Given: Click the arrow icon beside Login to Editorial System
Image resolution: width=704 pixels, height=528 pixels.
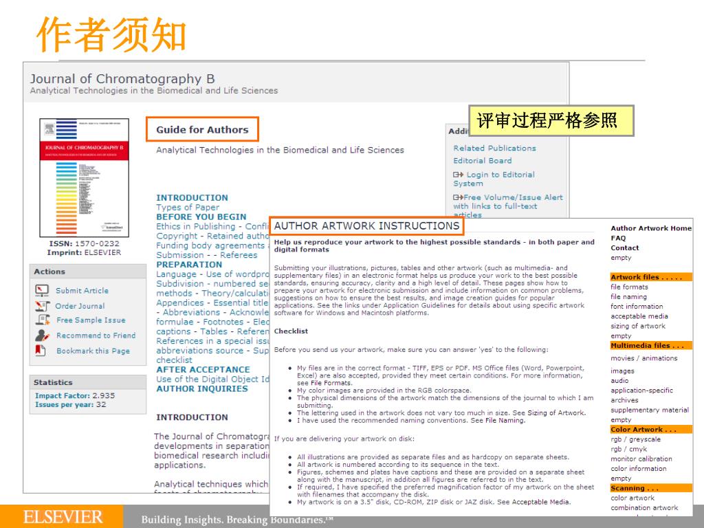Looking at the screenshot, I should 458,175.
